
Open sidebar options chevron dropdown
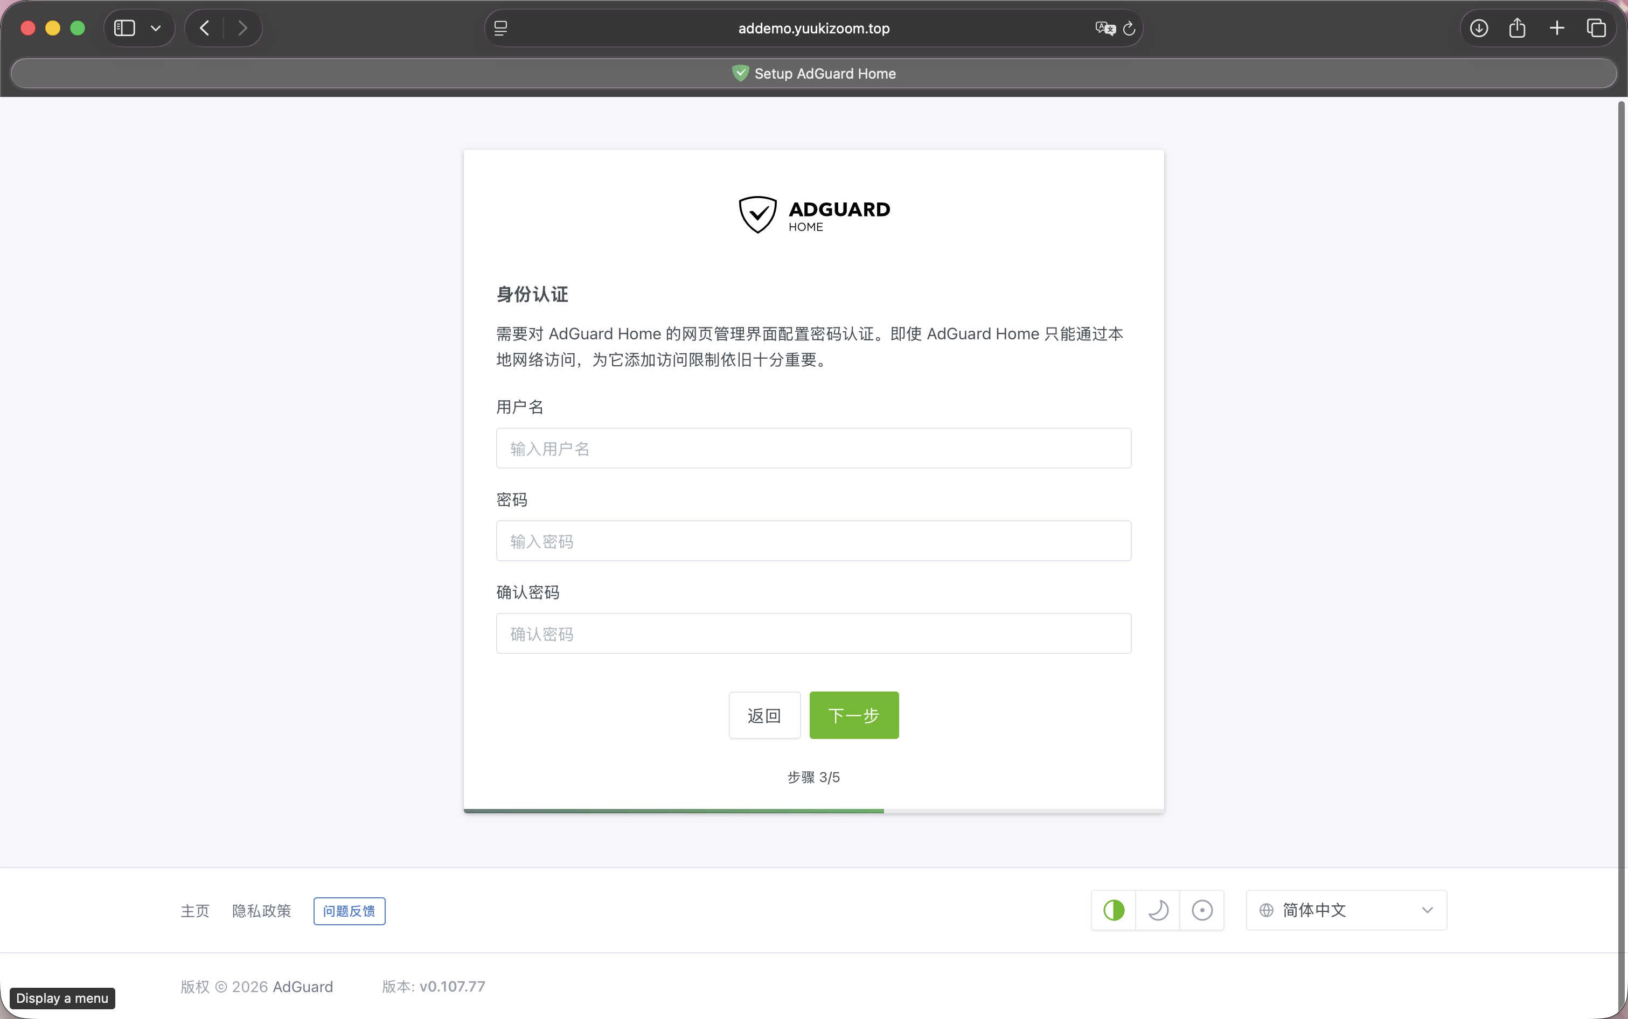pyautogui.click(x=156, y=29)
